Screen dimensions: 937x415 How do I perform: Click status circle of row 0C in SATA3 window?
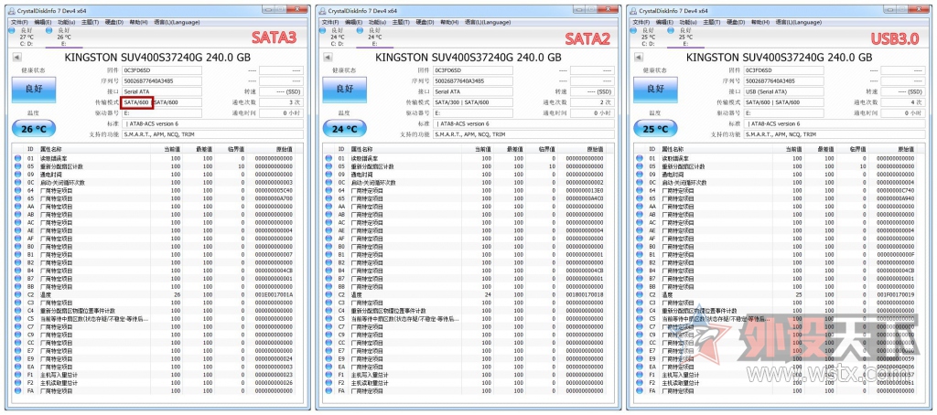point(18,182)
